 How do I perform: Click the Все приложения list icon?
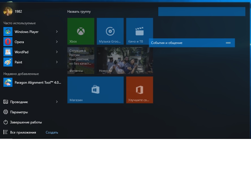click(x=6, y=132)
